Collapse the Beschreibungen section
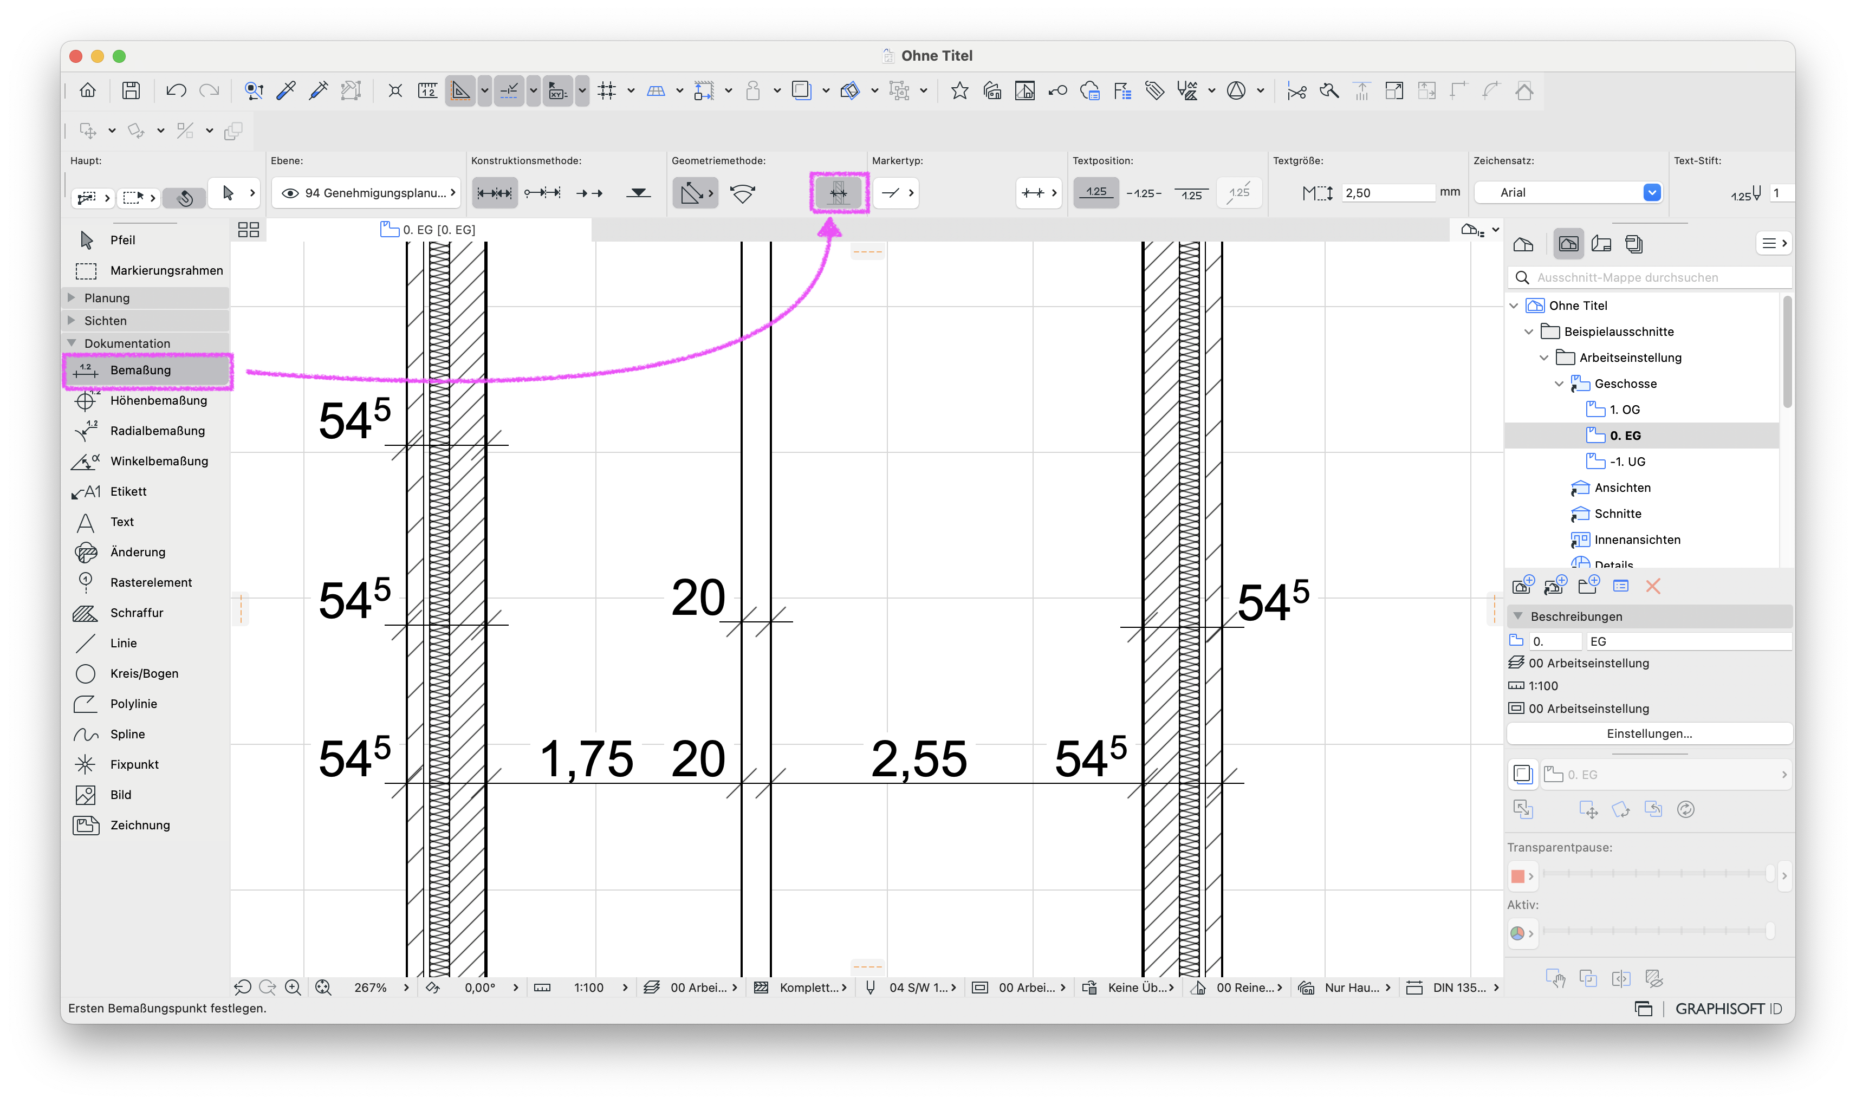 click(x=1517, y=616)
